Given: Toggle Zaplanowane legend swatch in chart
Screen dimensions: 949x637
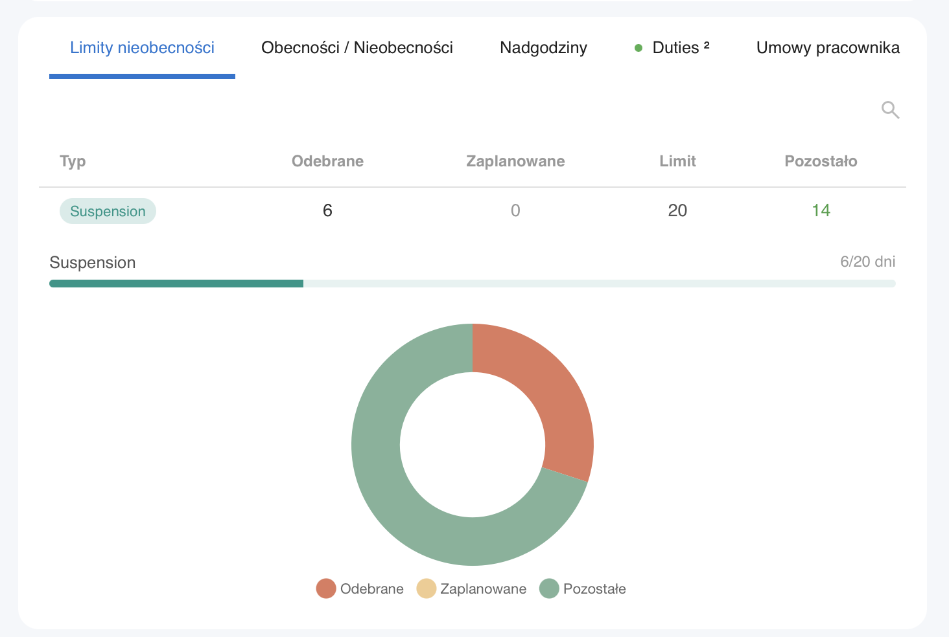Looking at the screenshot, I should pyautogui.click(x=426, y=588).
